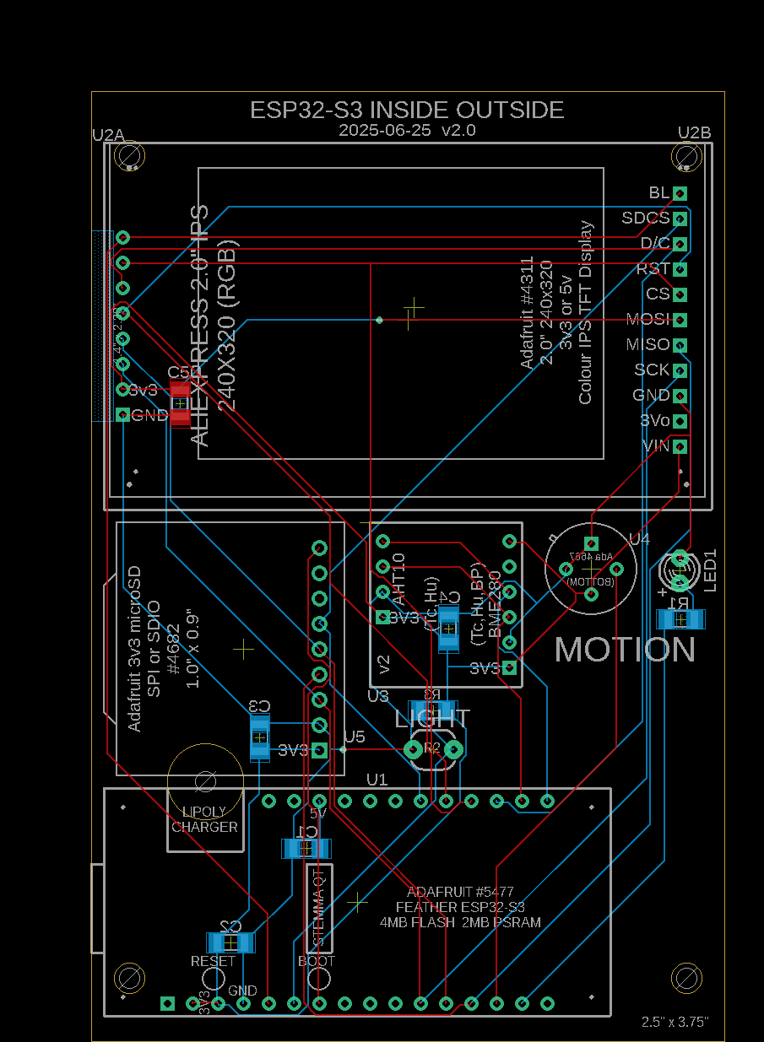Viewport: 764px width, 1042px height.
Task: Select the blue C3 capacitor footprint
Action: [259, 738]
